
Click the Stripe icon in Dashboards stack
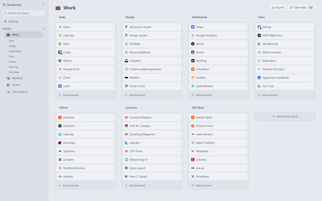[x=192, y=27]
